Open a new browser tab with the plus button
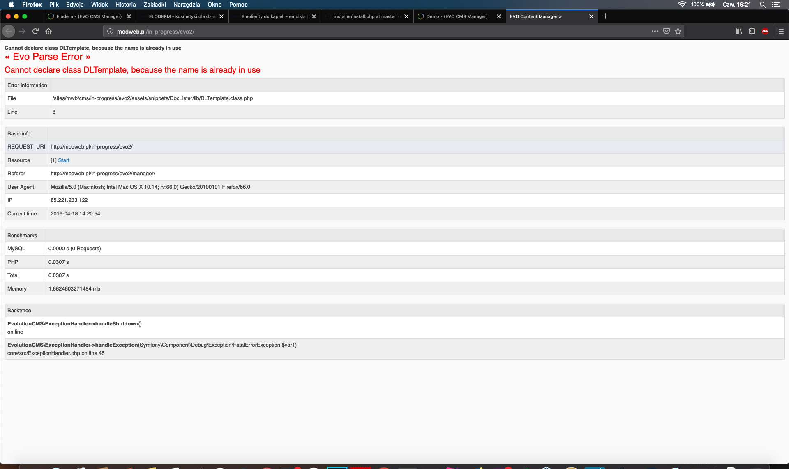Image resolution: width=789 pixels, height=469 pixels. coord(604,16)
